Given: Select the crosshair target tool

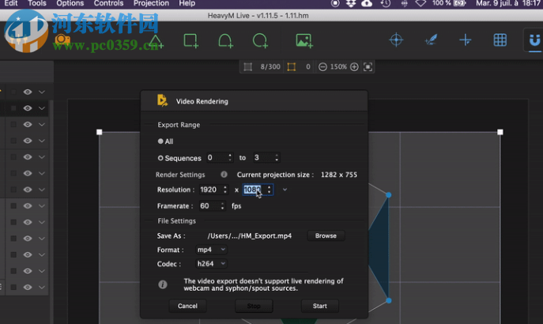Looking at the screenshot, I should pos(396,40).
